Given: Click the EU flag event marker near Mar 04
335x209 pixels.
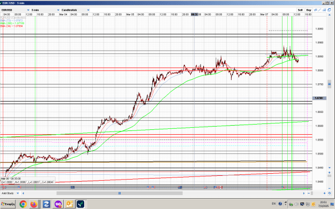Looking at the screenshot, I should pyautogui.click(x=72, y=187).
